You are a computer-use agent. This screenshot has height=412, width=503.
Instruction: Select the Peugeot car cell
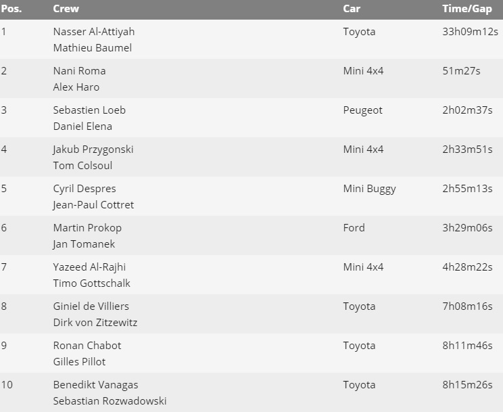pos(362,111)
